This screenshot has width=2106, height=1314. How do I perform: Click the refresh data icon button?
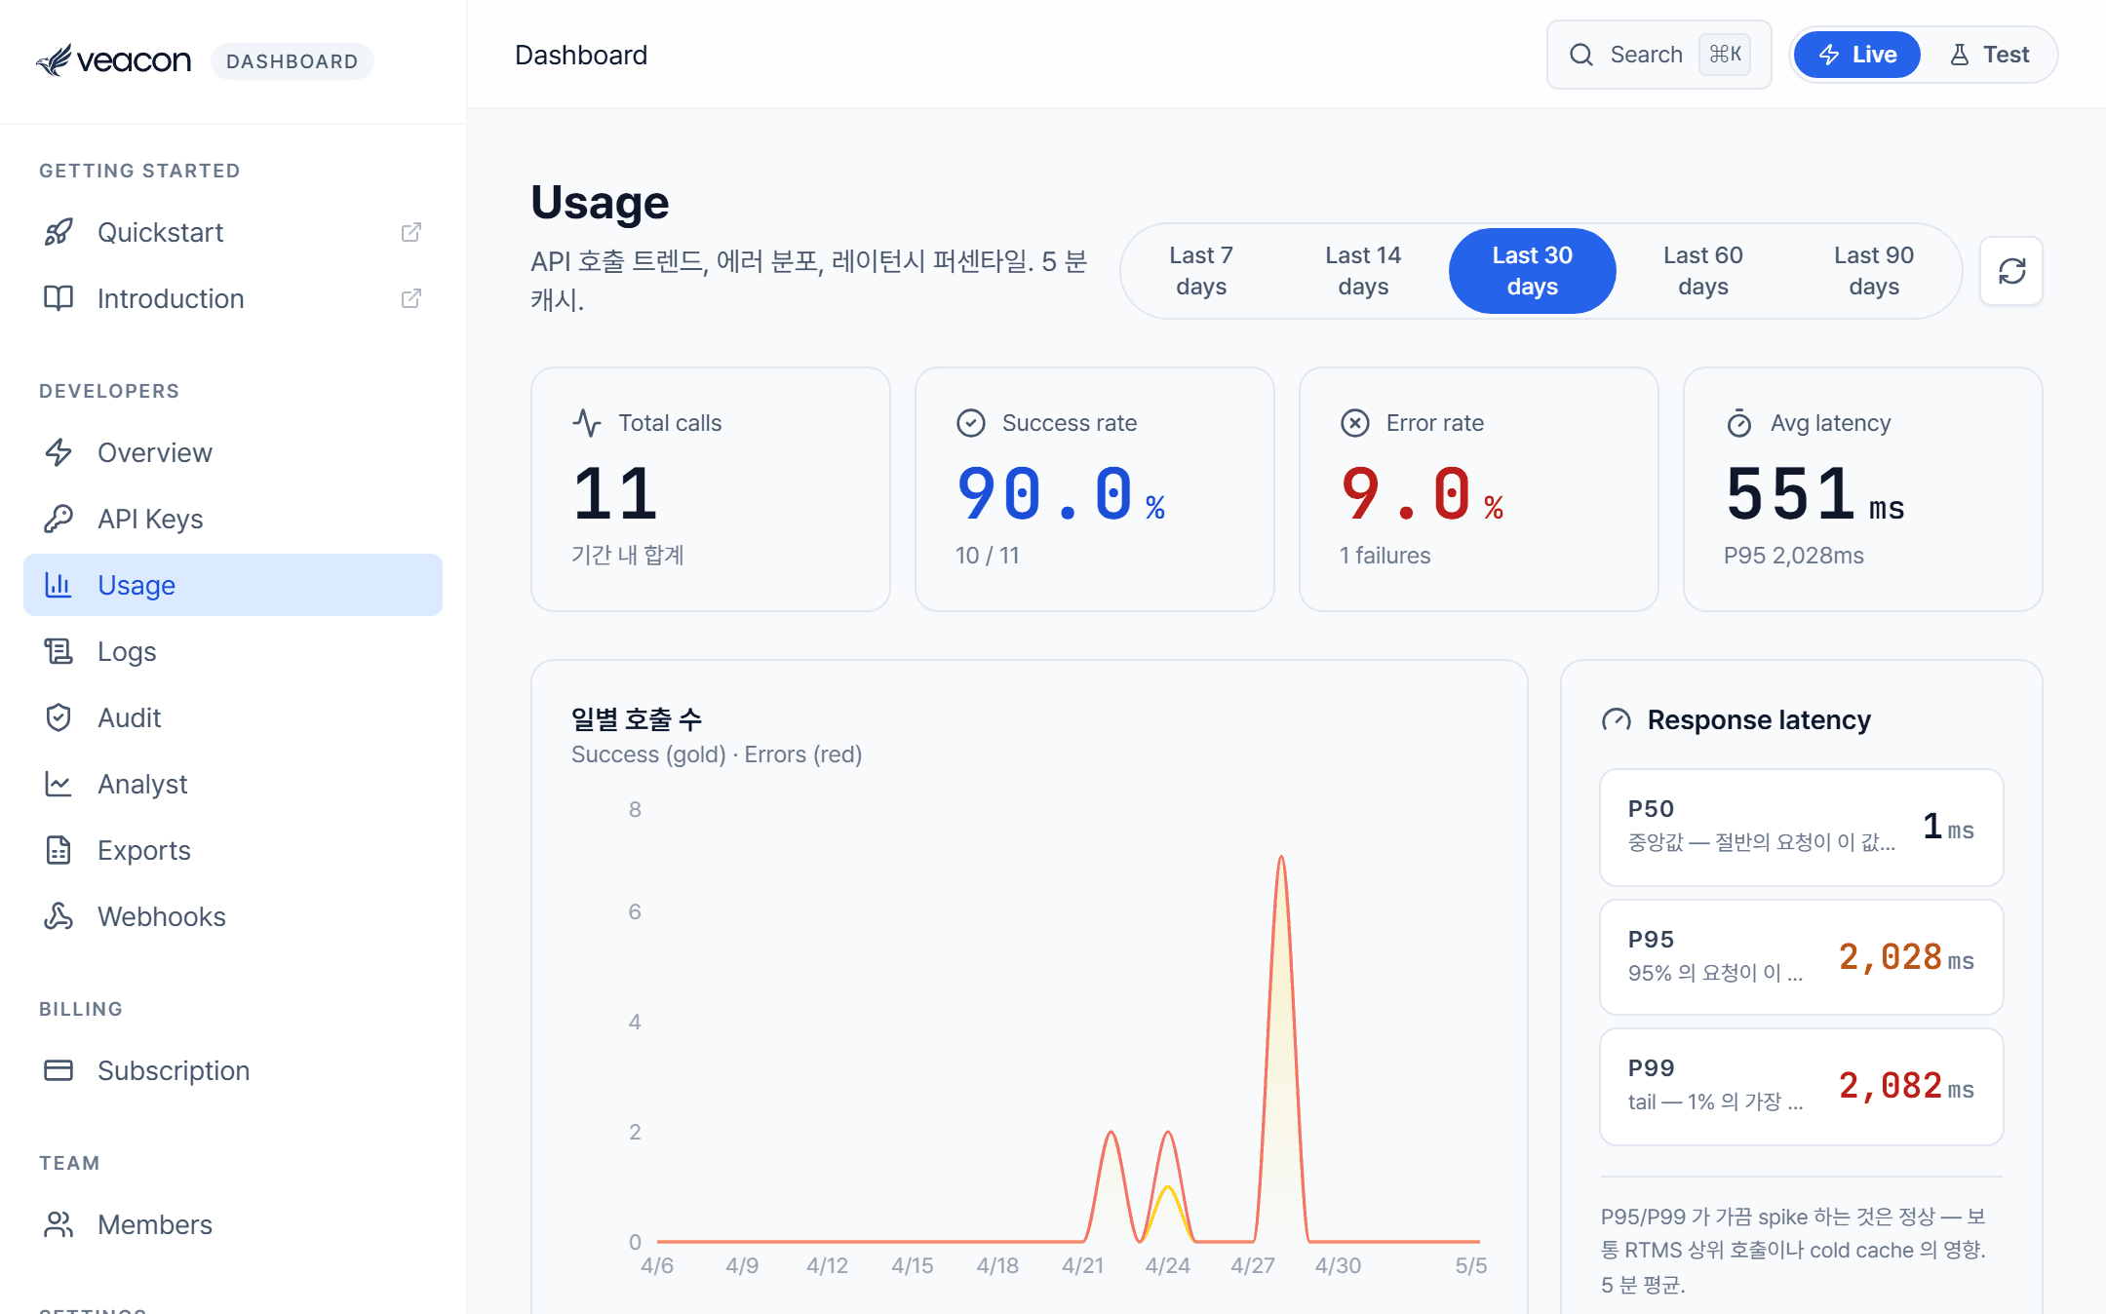pos(2011,271)
